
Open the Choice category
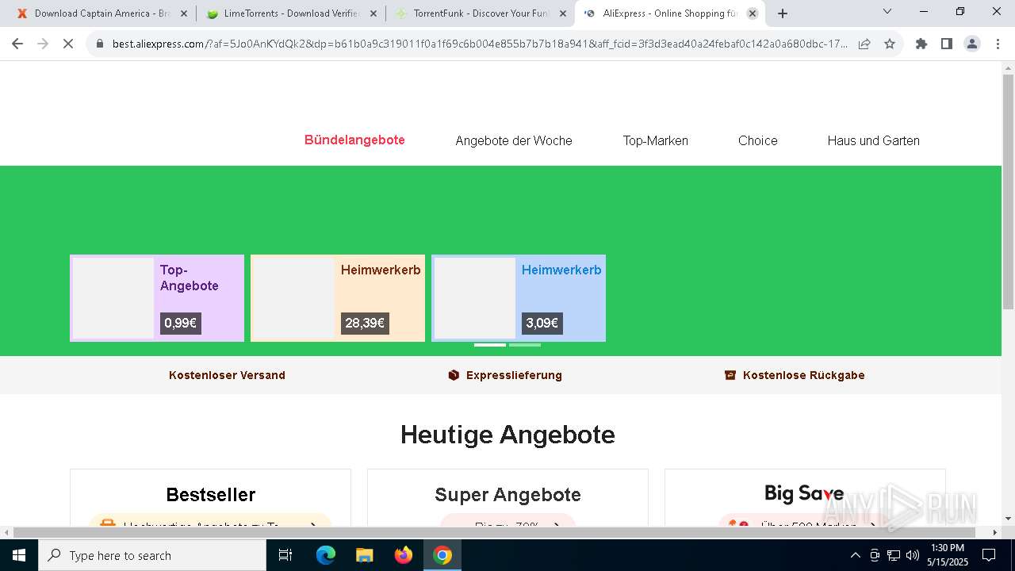tap(758, 140)
